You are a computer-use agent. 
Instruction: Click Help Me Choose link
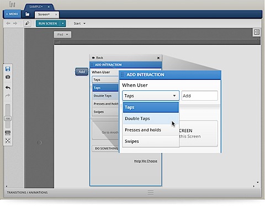pyautogui.click(x=146, y=161)
